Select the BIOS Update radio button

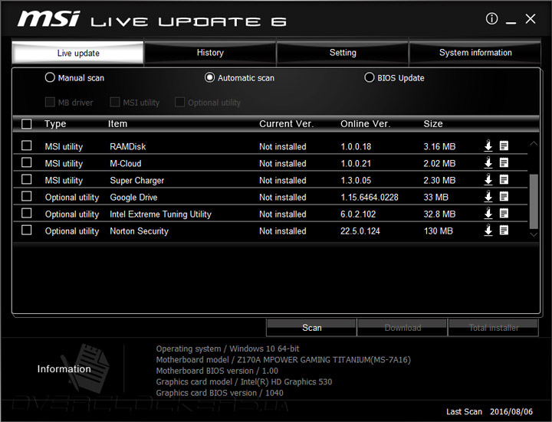pyautogui.click(x=370, y=77)
